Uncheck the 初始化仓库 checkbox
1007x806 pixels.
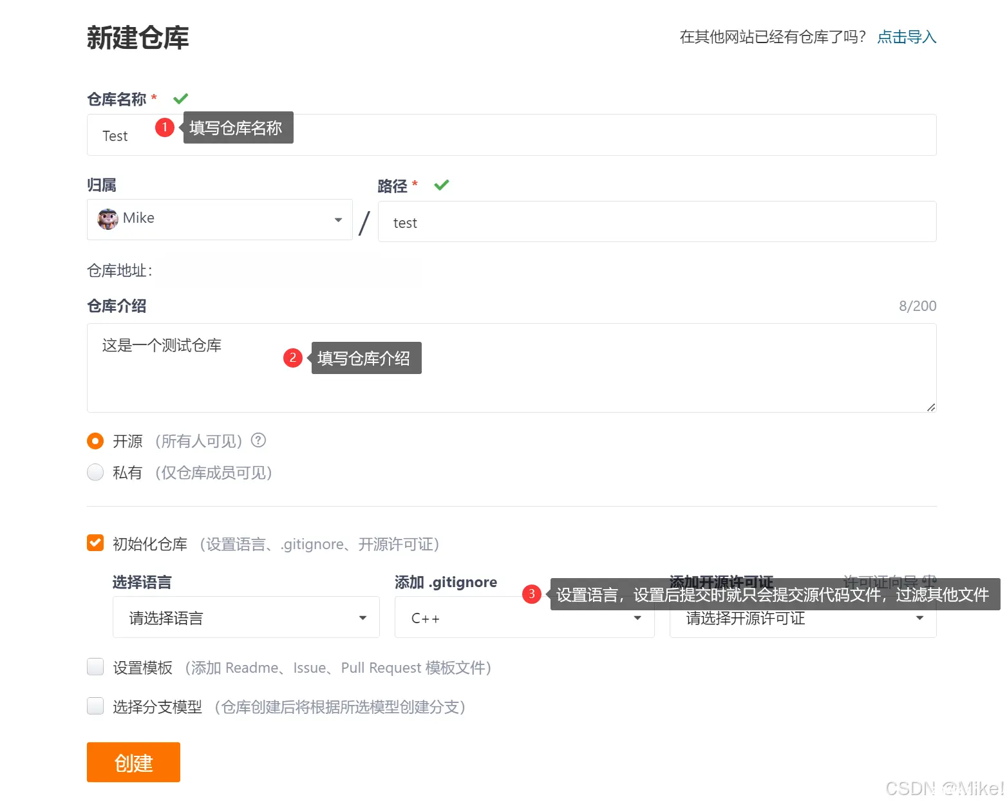pyautogui.click(x=95, y=543)
